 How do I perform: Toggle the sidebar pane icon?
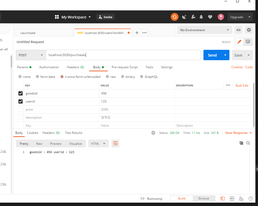click(222, 198)
